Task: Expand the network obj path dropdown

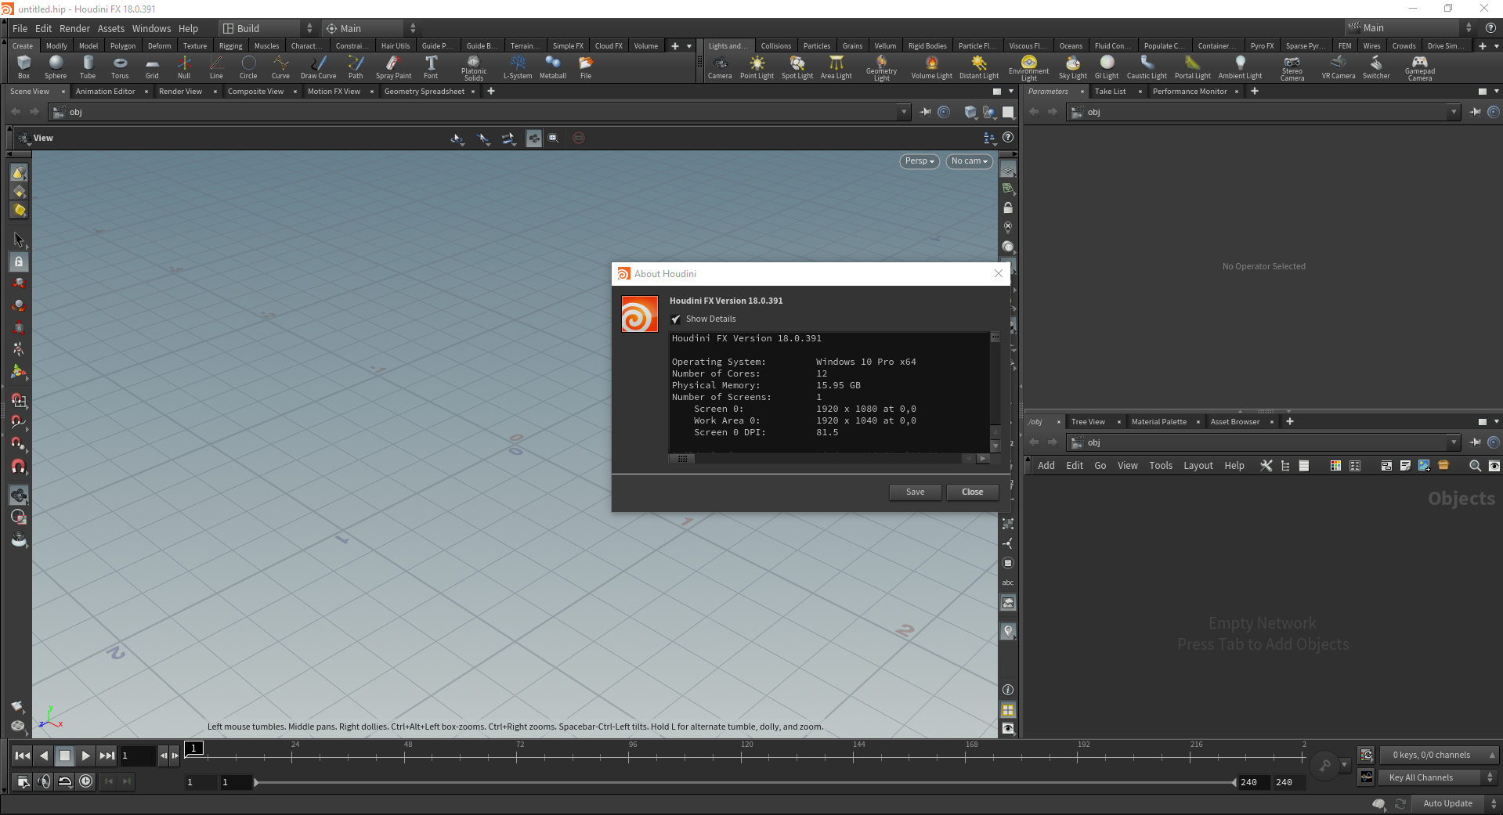Action: point(1454,442)
